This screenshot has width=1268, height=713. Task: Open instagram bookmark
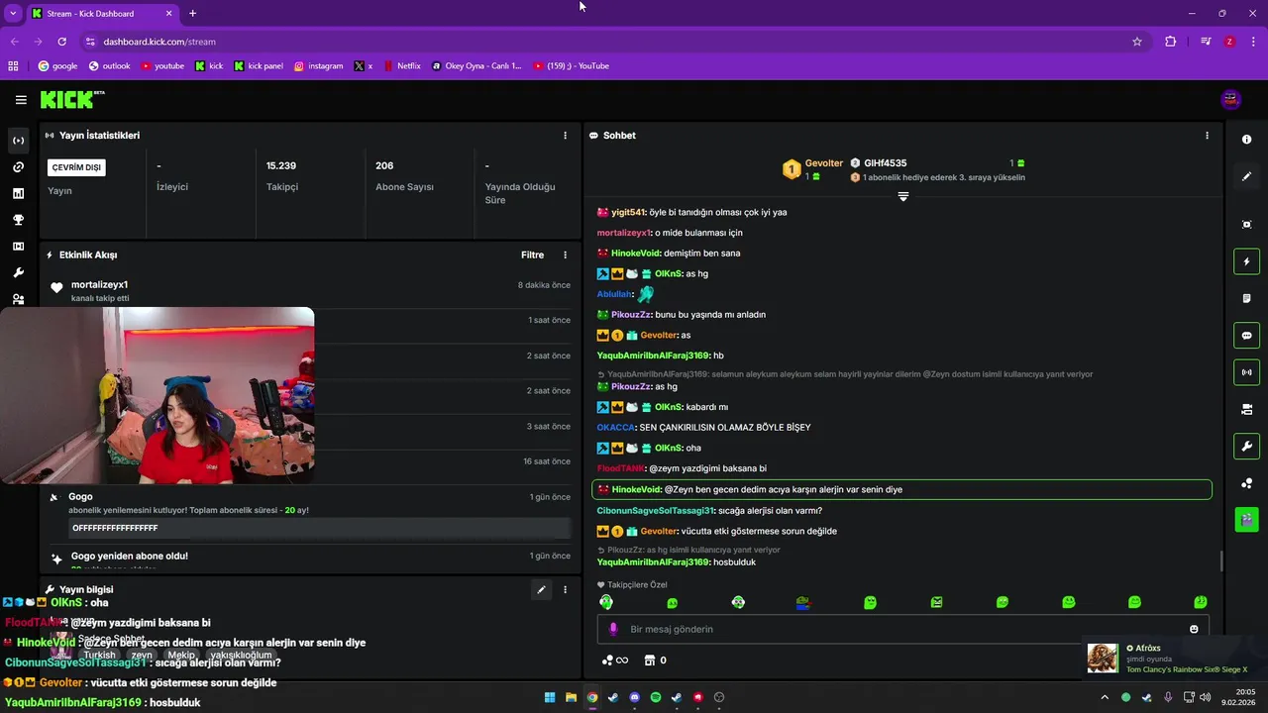pyautogui.click(x=318, y=66)
